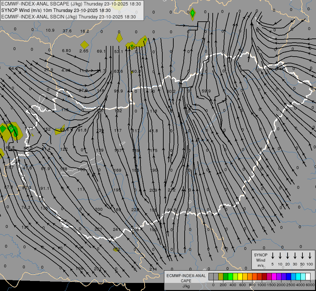Click the bright green diamond at top of map
Screen dimensions: 316x291
(x=192, y=14)
